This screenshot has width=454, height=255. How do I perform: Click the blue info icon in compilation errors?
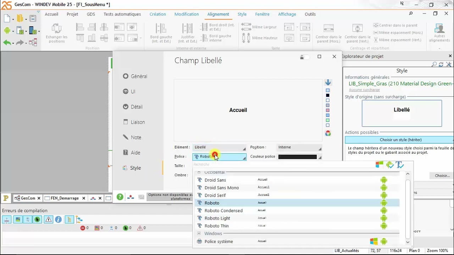click(58, 220)
